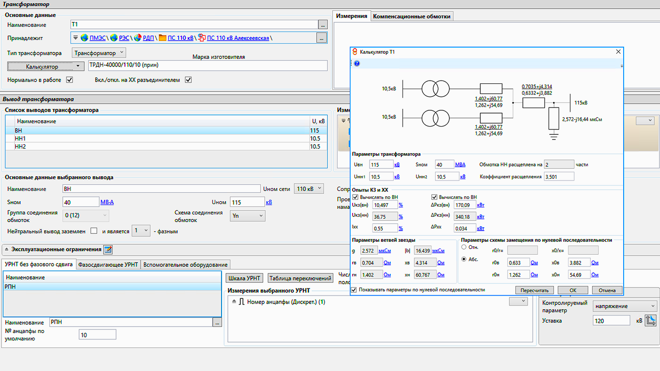Switch to the Компенсационные обмотки tab

[412, 16]
